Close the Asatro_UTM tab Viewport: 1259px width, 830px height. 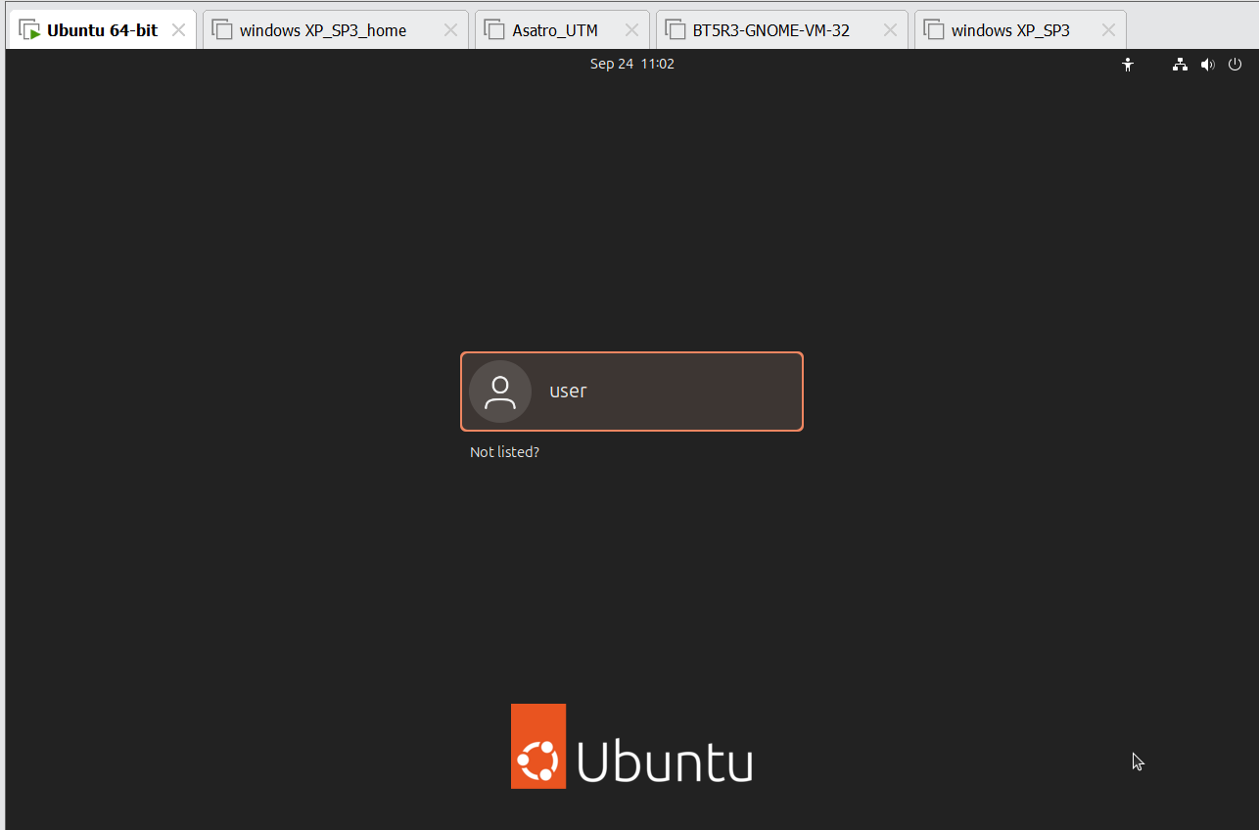pyautogui.click(x=631, y=30)
